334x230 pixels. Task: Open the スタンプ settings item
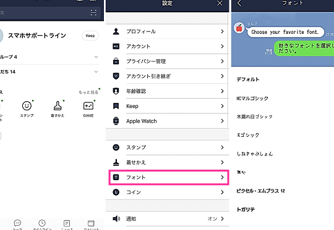coord(167,147)
